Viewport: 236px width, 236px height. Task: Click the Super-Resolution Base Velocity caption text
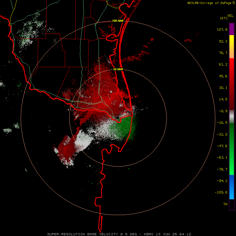[x=119, y=234]
